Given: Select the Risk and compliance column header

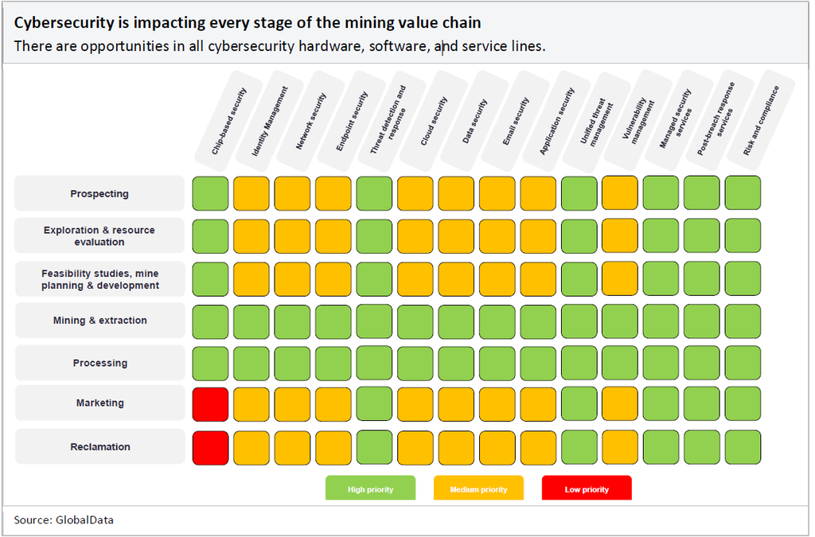Looking at the screenshot, I should click(x=762, y=119).
